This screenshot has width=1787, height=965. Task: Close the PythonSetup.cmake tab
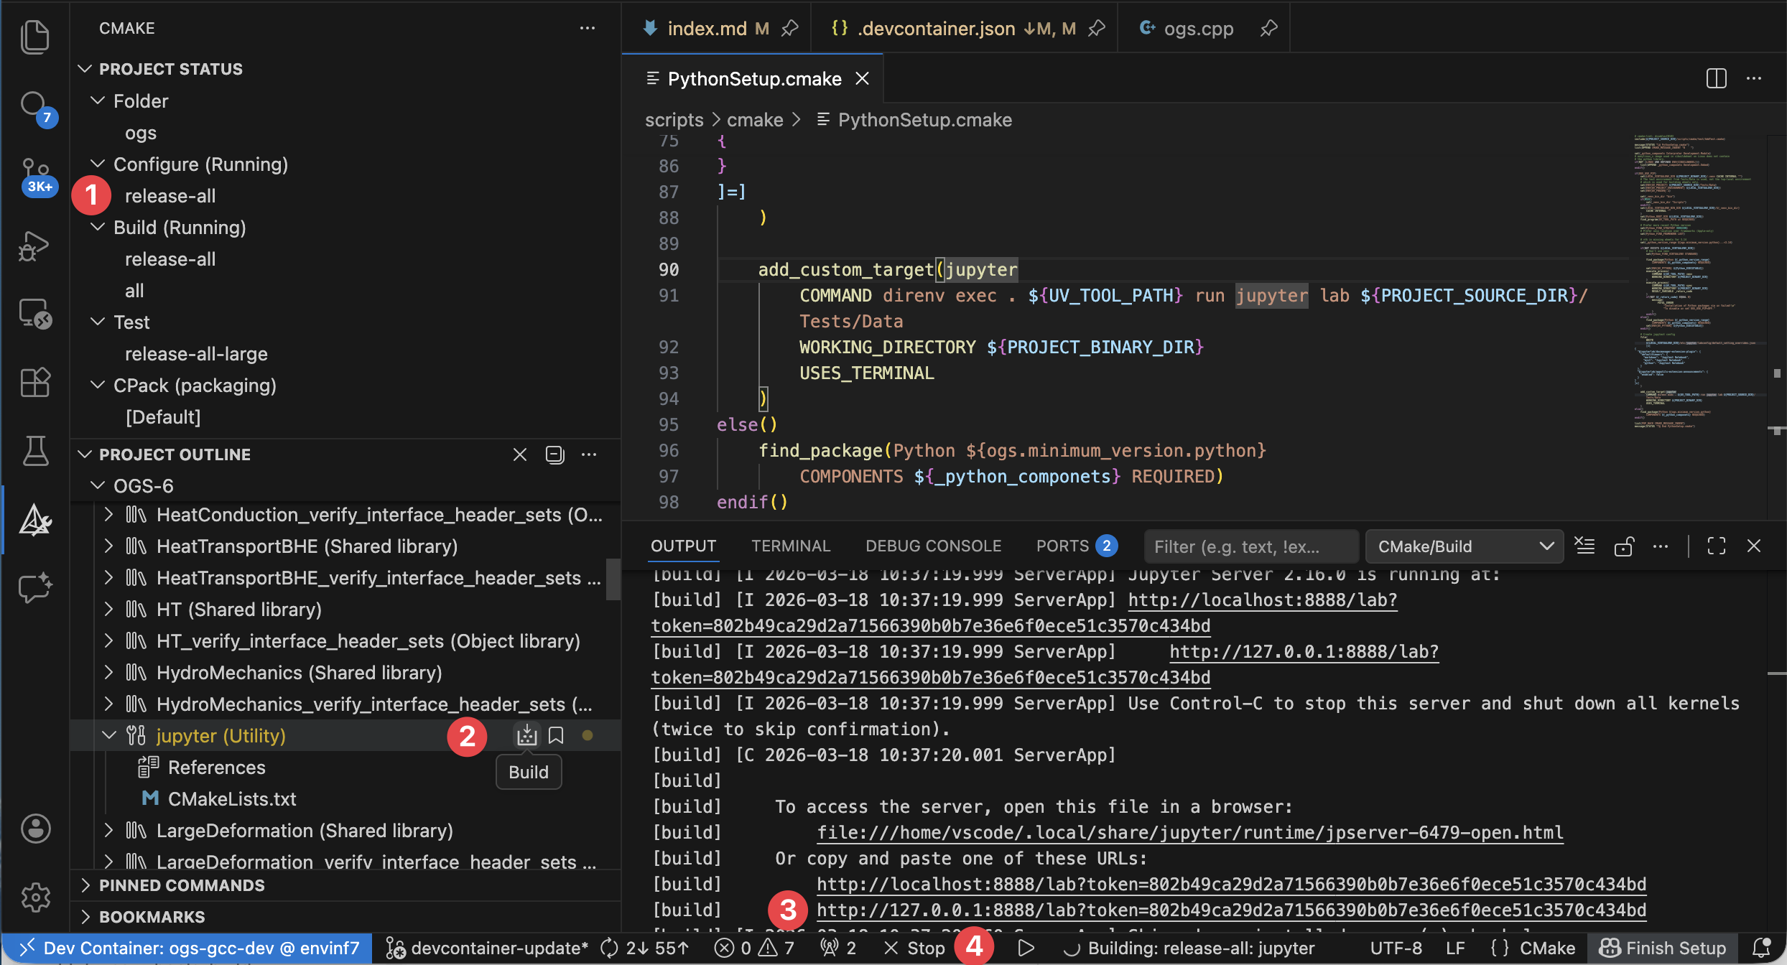pos(862,78)
